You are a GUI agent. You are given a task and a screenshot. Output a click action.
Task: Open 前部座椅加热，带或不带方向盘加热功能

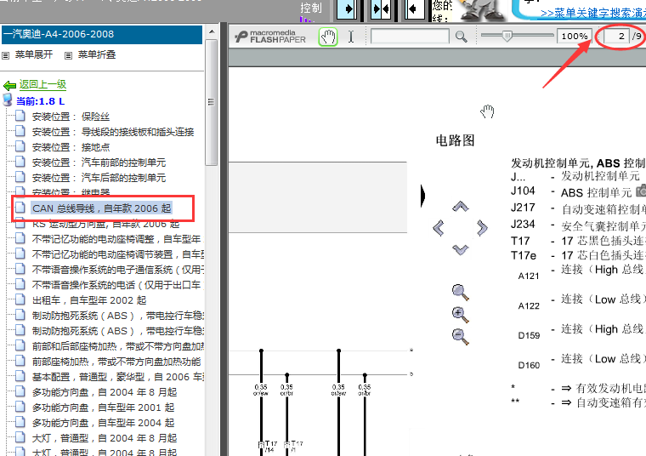pyautogui.click(x=116, y=362)
